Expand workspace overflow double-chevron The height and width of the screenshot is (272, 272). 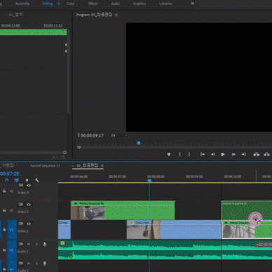193,4
